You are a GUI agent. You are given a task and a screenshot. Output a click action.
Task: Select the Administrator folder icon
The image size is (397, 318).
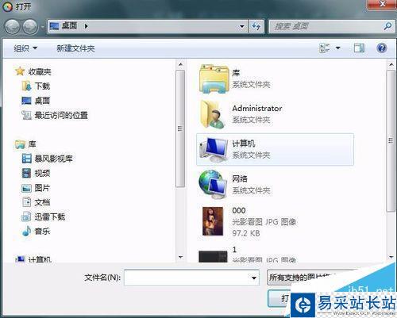[212, 114]
